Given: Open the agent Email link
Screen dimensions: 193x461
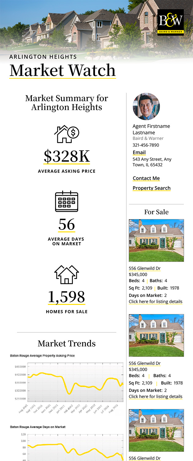Looking at the screenshot, I should pyautogui.click(x=139, y=152).
